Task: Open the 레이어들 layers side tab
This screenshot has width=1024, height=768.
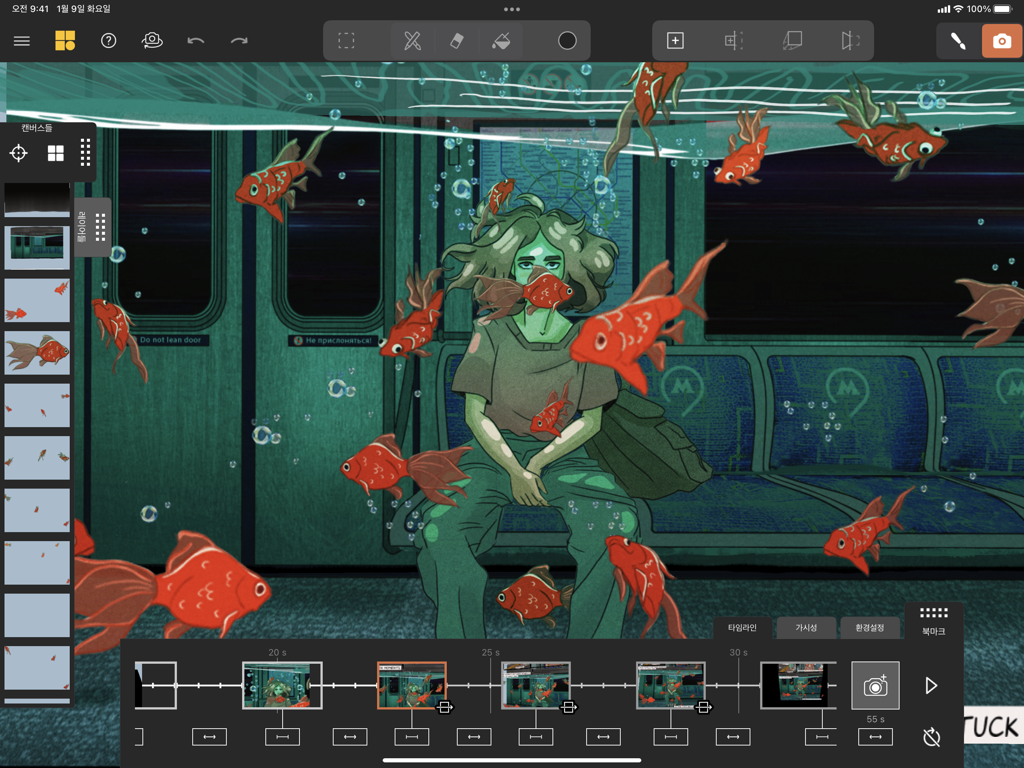Action: pos(82,227)
